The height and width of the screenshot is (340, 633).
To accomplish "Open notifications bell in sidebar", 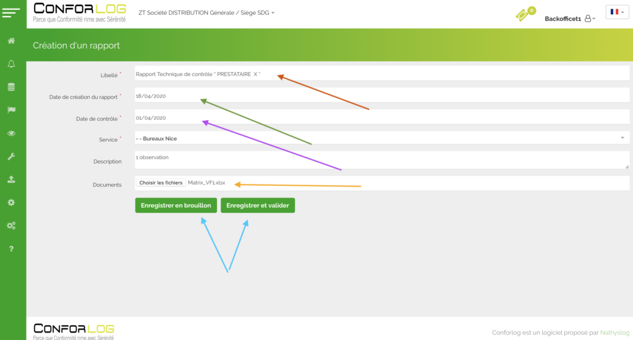I will click(x=11, y=64).
